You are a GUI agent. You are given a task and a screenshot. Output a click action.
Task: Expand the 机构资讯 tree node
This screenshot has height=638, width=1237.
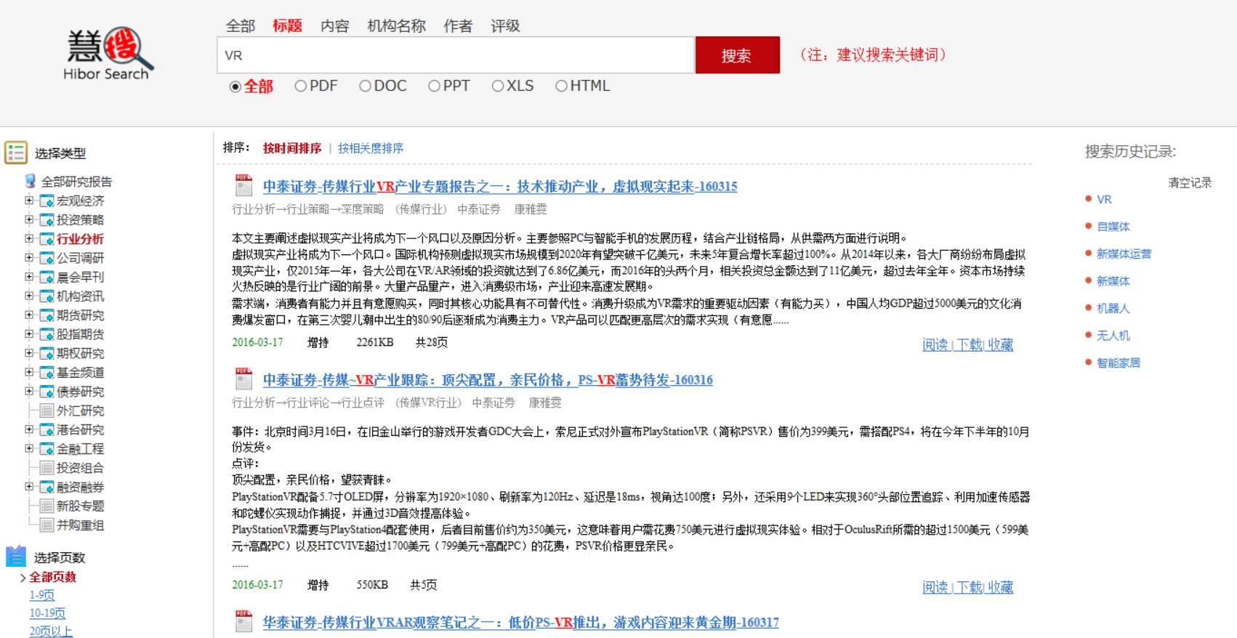pyautogui.click(x=29, y=295)
